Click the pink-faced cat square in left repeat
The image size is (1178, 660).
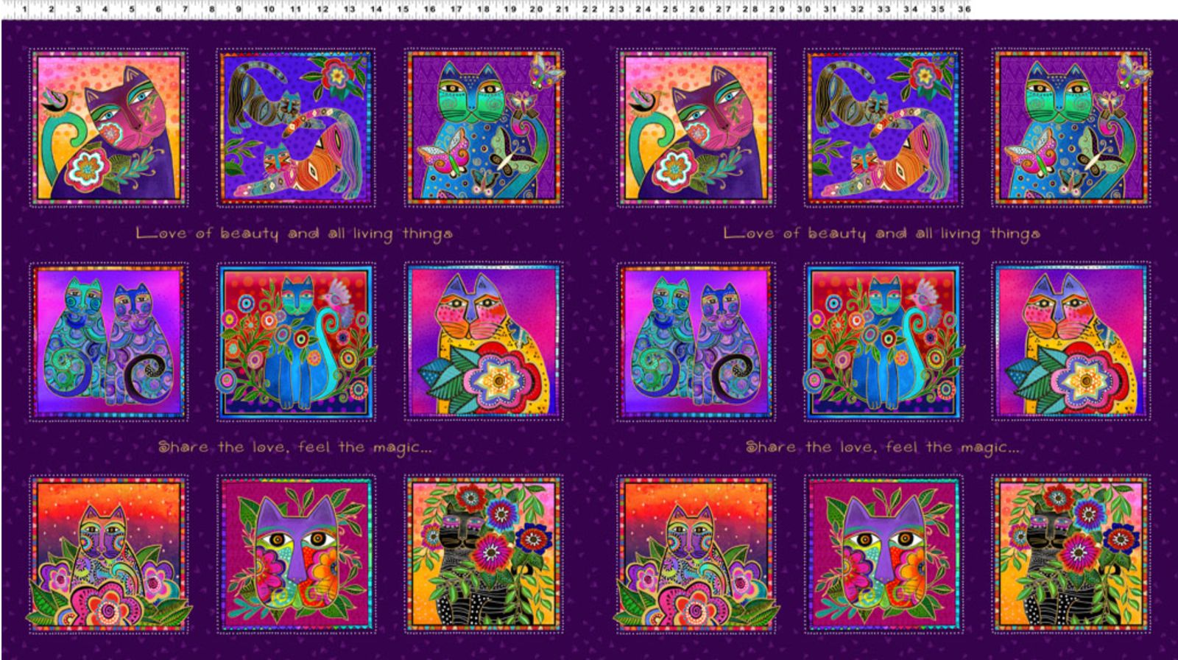click(108, 127)
